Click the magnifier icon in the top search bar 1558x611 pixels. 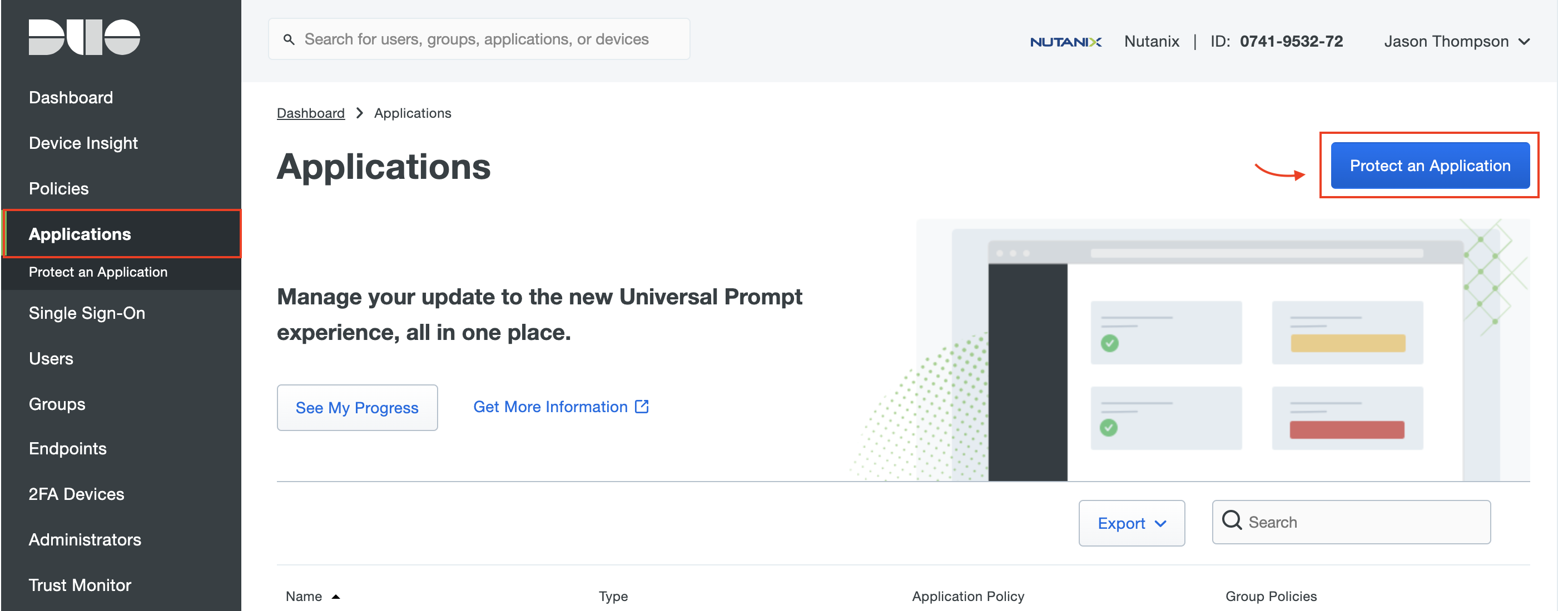click(x=290, y=39)
